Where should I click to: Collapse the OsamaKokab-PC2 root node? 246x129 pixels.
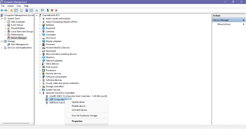click(37, 15)
